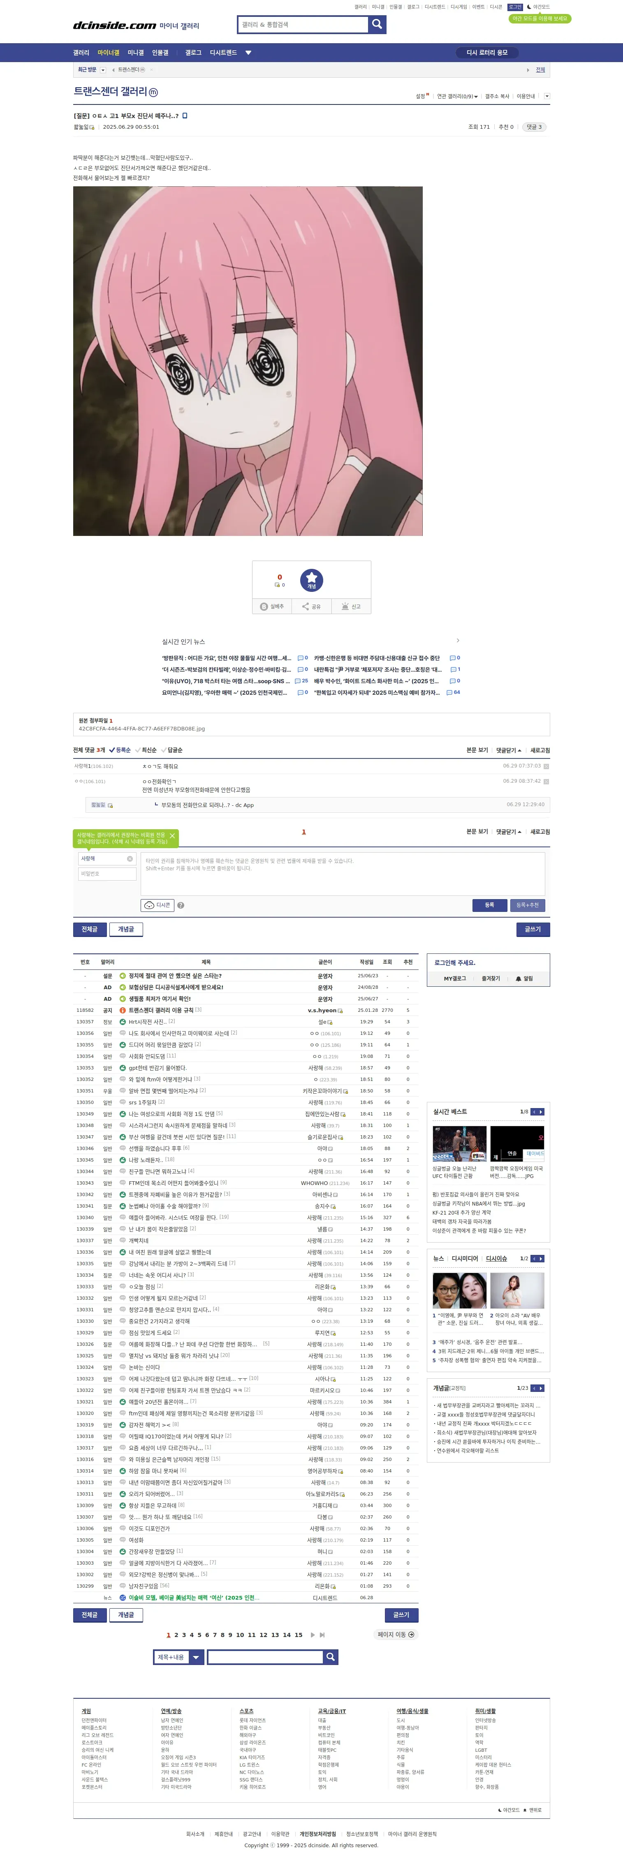Viewport: 623px width, 1869px height.
Task: Click the 등록 comment submit button
Action: [489, 905]
